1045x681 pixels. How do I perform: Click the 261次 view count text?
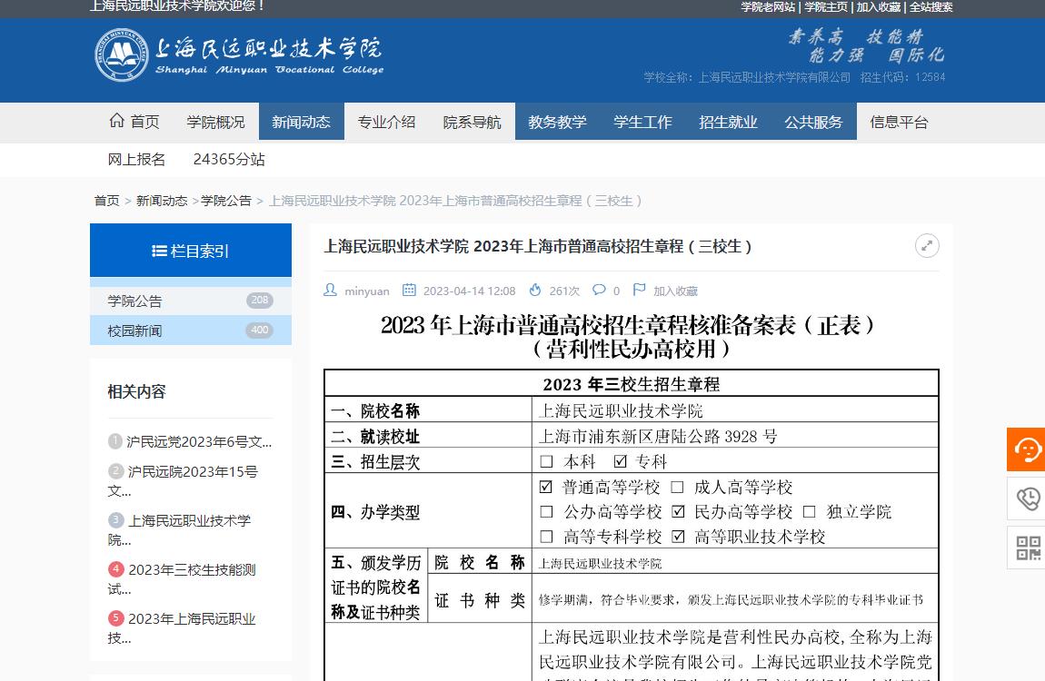click(x=563, y=291)
